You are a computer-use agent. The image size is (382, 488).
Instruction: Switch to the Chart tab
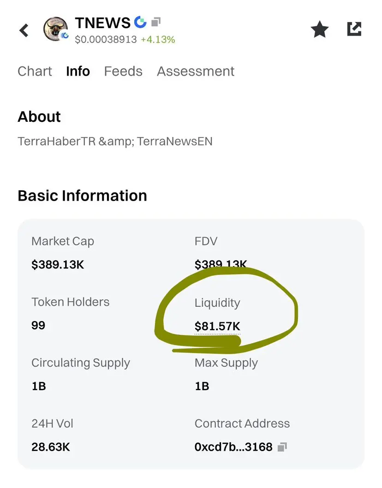[35, 71]
